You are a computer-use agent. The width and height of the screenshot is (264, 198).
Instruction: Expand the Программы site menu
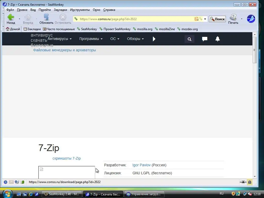(91, 39)
